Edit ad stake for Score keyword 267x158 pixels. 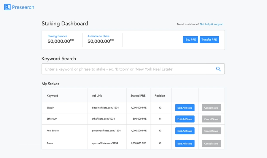coord(185,144)
